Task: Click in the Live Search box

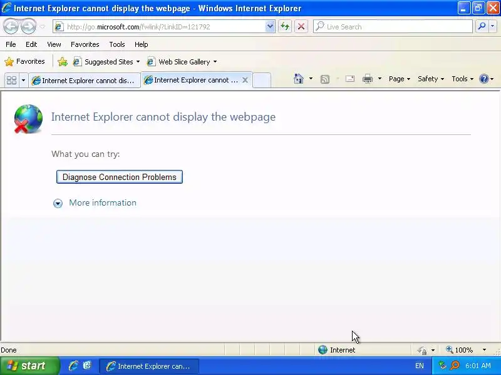Action: (393, 27)
